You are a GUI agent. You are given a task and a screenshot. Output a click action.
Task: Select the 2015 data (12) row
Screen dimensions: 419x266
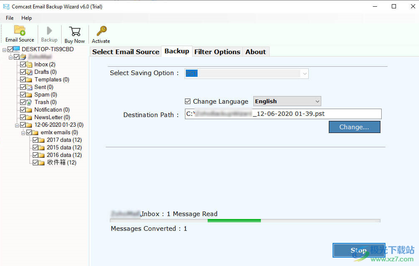click(x=64, y=148)
